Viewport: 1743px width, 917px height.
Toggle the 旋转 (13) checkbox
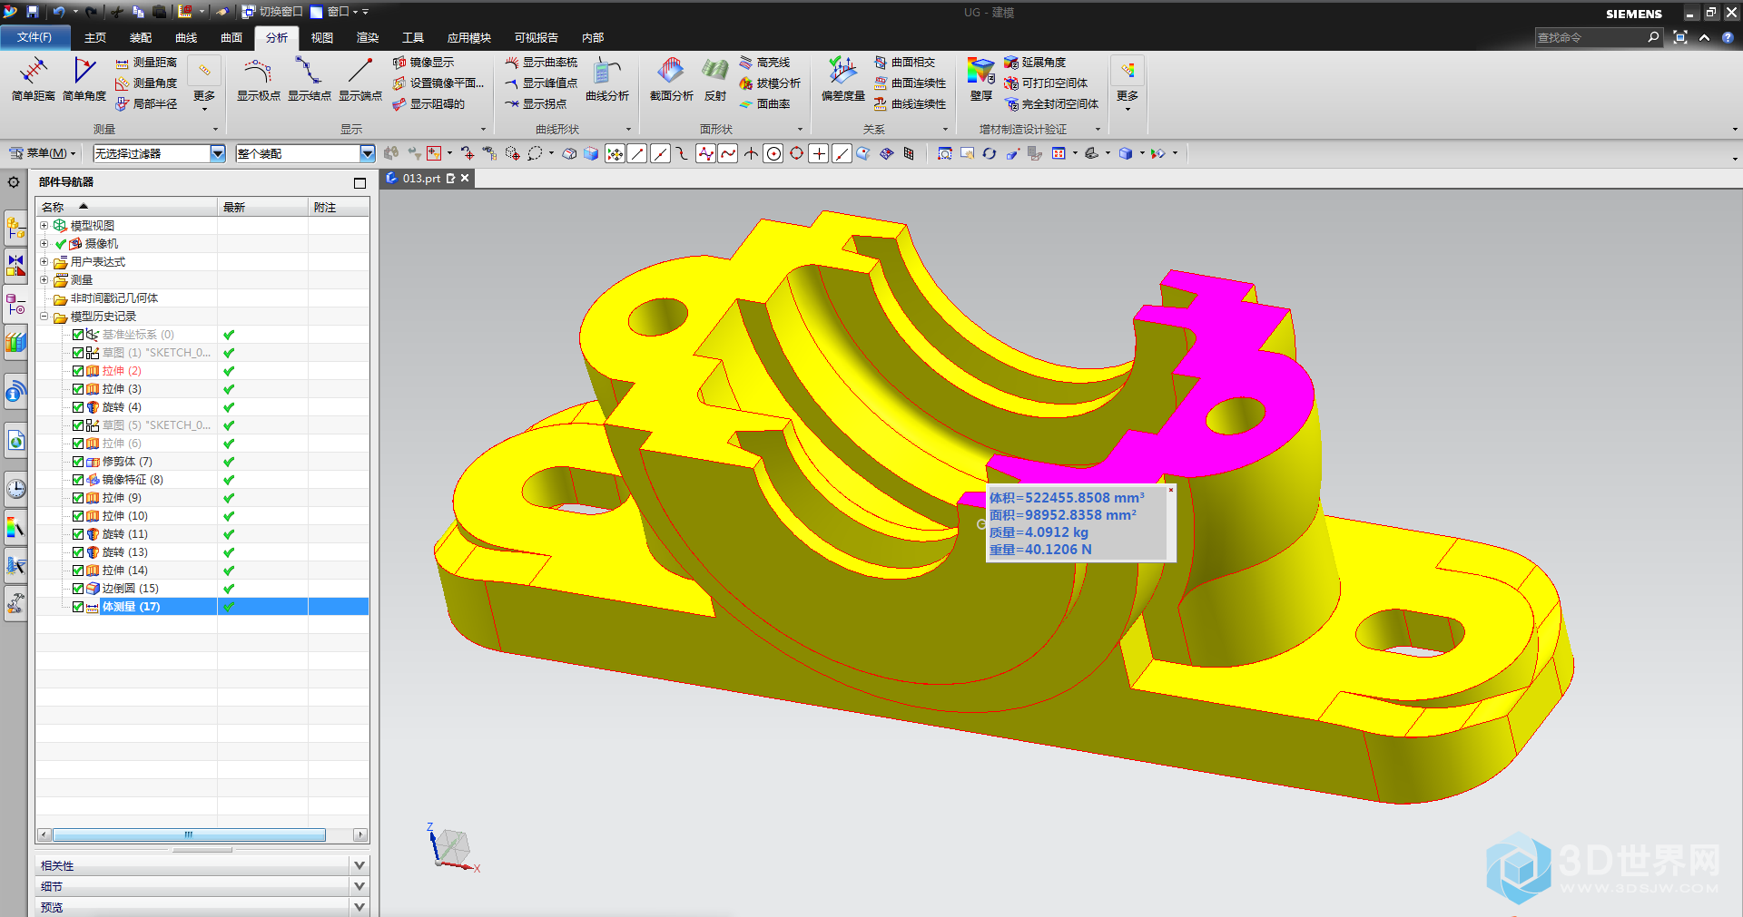pos(78,552)
